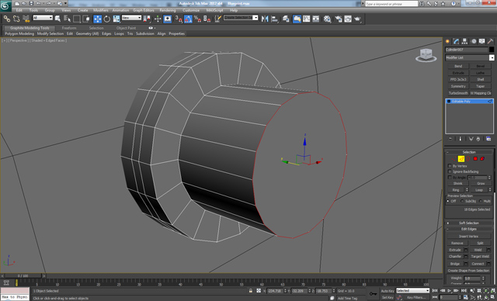Choose the Rectangular Selection Region tool
This screenshot has height=301, width=497.
coord(76,19)
